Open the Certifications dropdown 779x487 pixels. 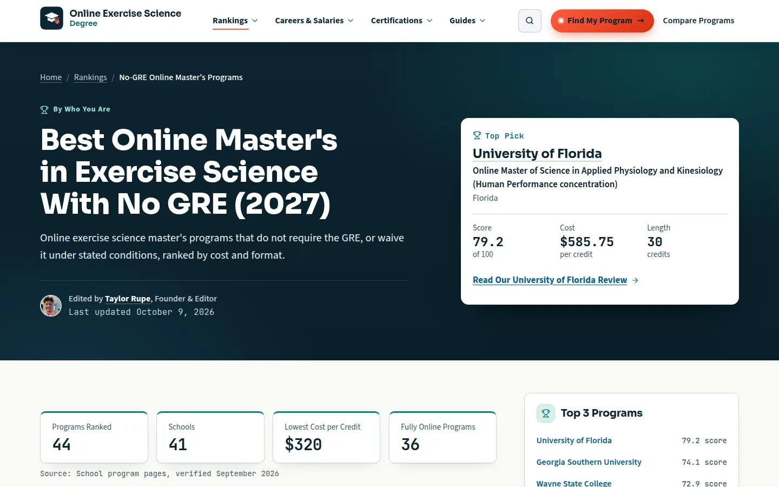[402, 21]
